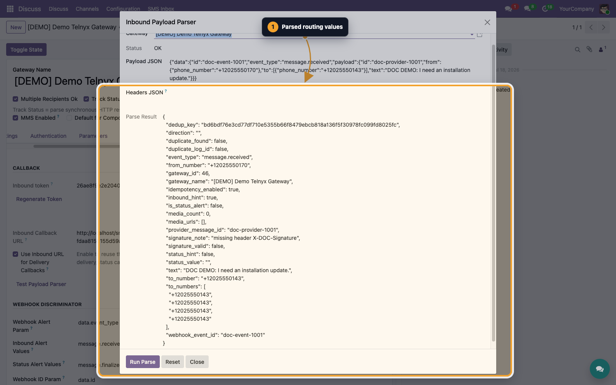The image size is (616, 385).
Task: Click YourCompany in the top bar
Action: (576, 9)
